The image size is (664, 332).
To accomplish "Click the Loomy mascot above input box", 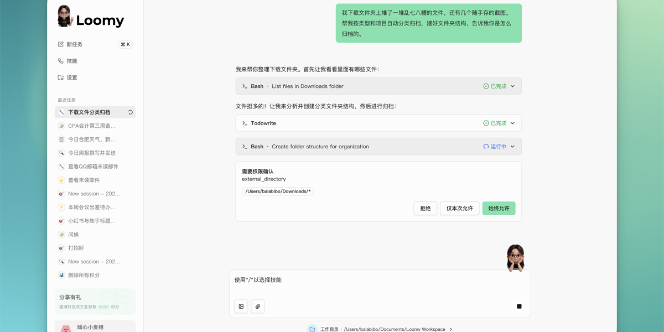I will [516, 258].
